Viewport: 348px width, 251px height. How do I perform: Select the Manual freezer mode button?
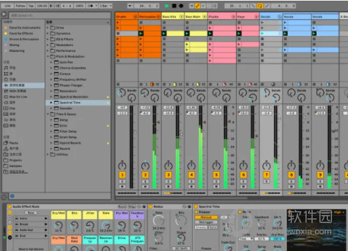point(206,217)
